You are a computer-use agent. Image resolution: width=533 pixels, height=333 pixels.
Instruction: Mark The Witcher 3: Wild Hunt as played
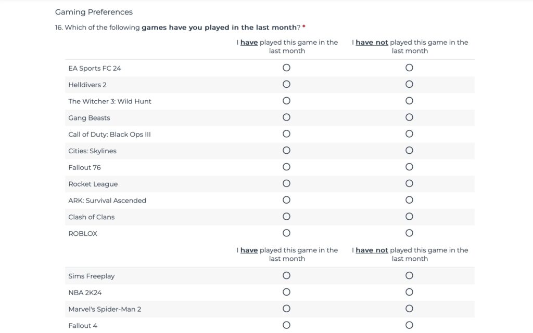(286, 101)
